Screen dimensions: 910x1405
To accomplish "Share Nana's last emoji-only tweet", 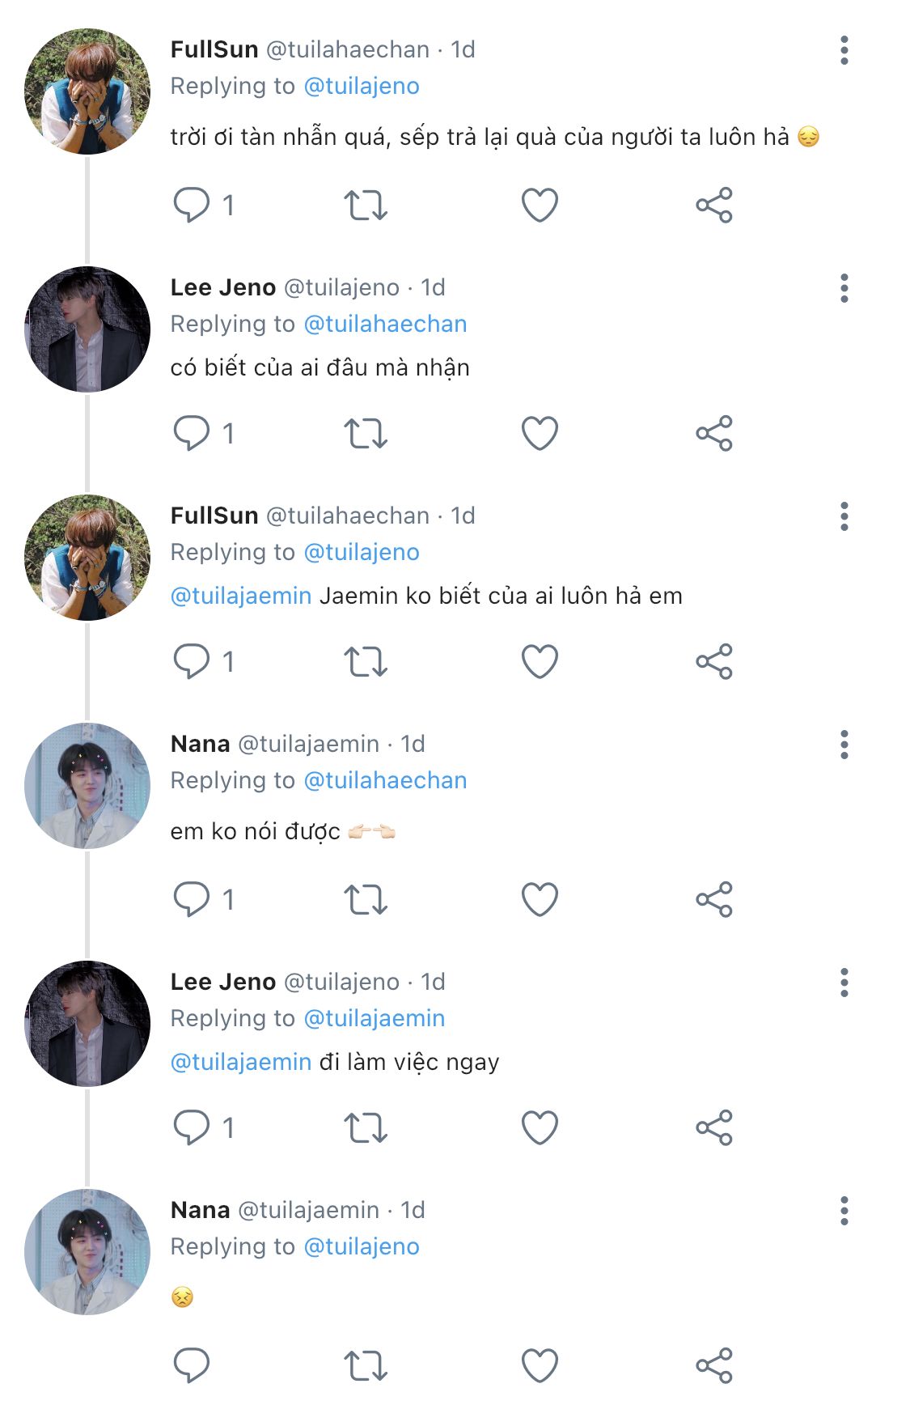I will [x=713, y=1365].
